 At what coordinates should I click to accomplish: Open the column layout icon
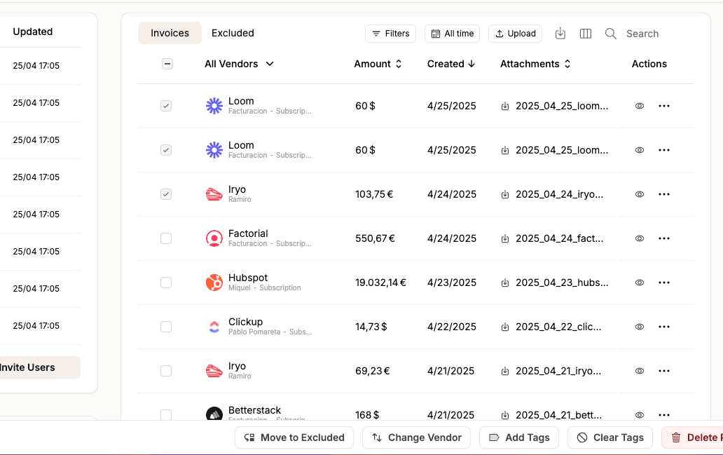click(586, 34)
